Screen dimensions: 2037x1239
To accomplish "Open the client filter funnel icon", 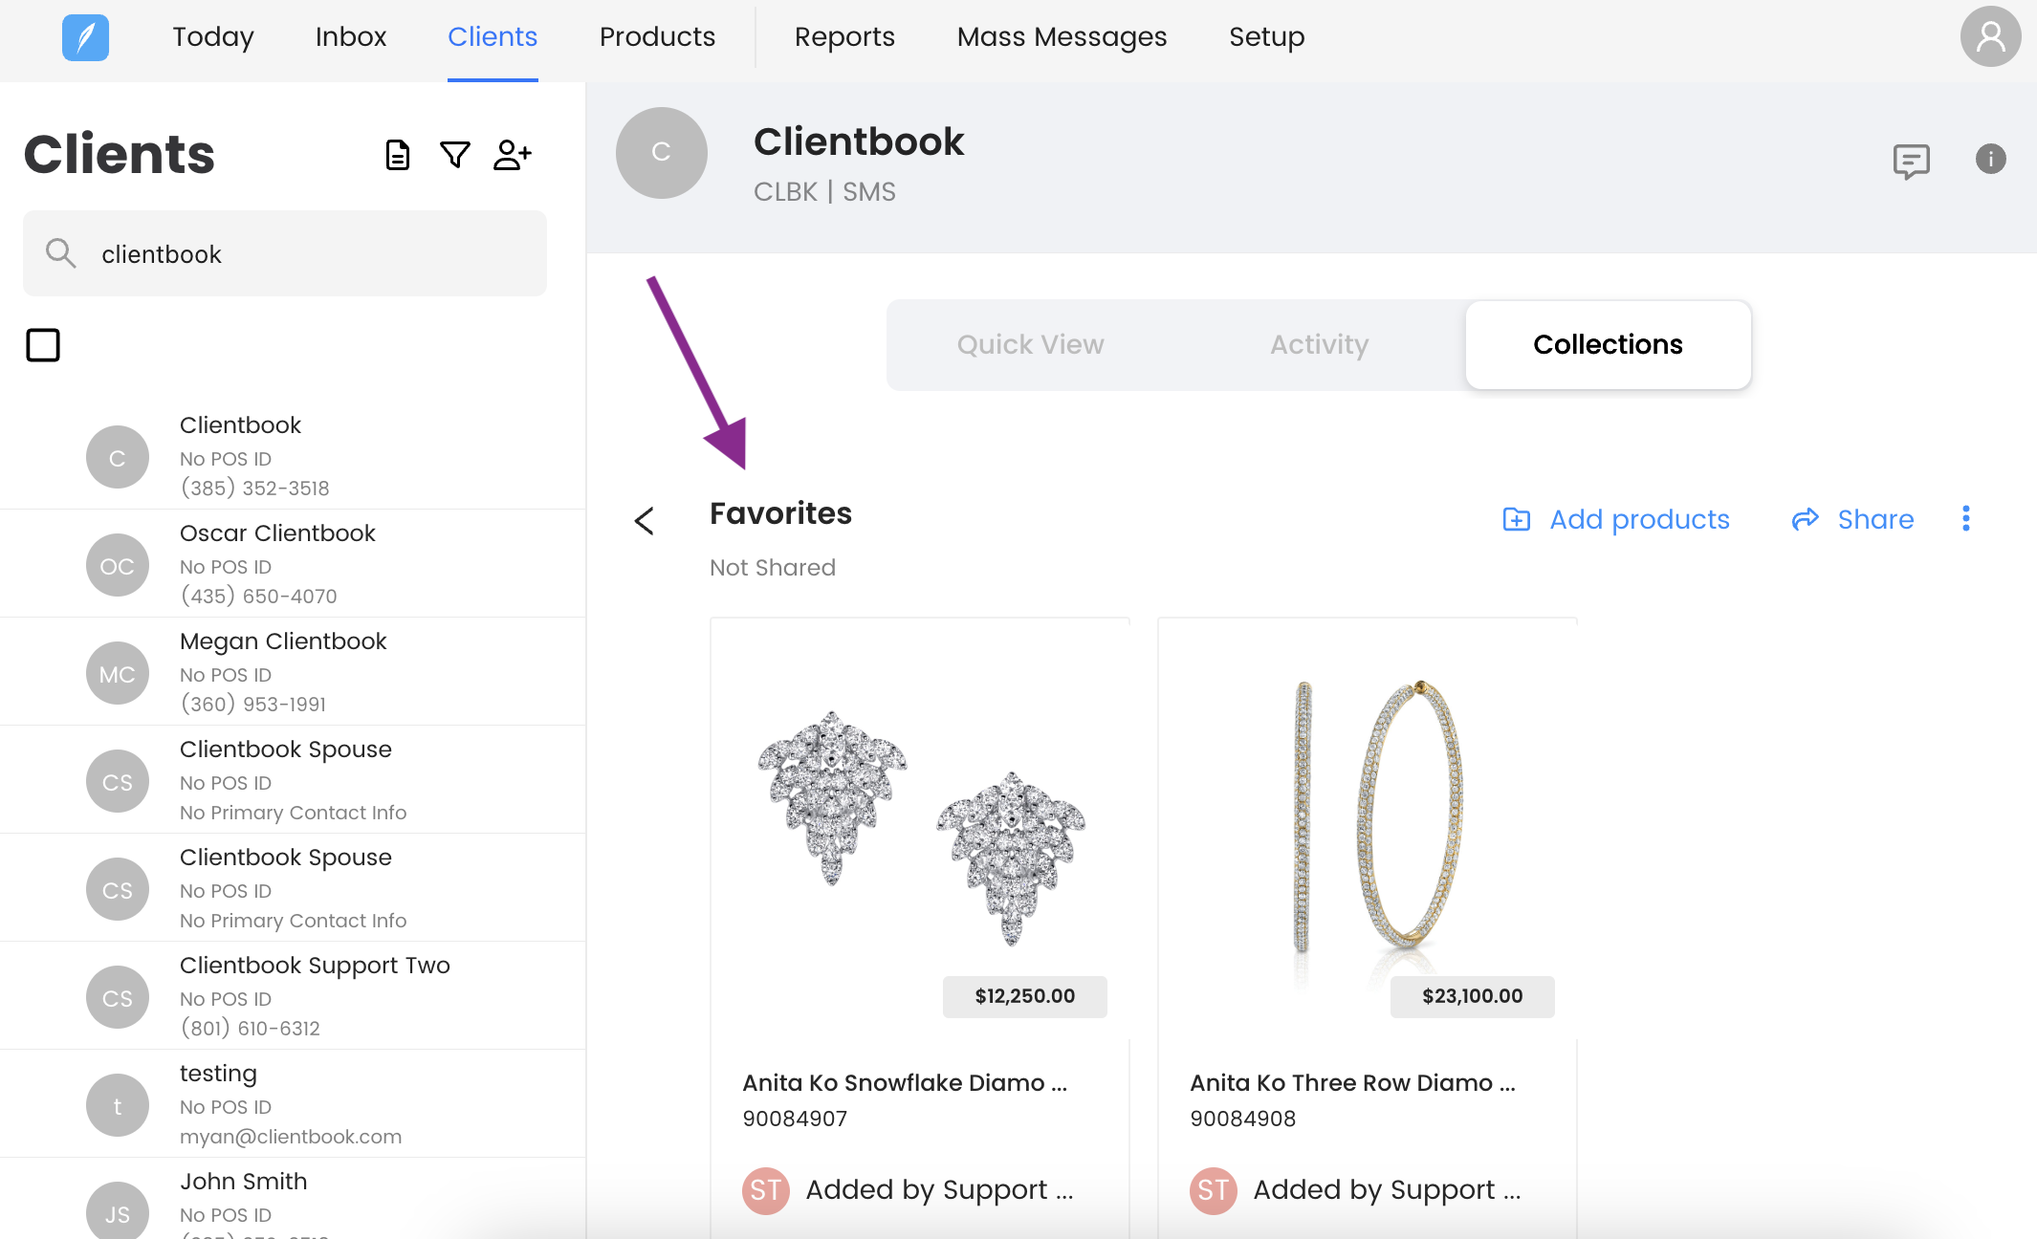I will tap(454, 154).
